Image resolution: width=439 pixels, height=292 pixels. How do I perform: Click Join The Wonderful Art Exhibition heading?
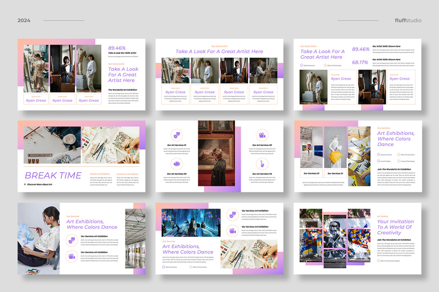[x=394, y=169]
